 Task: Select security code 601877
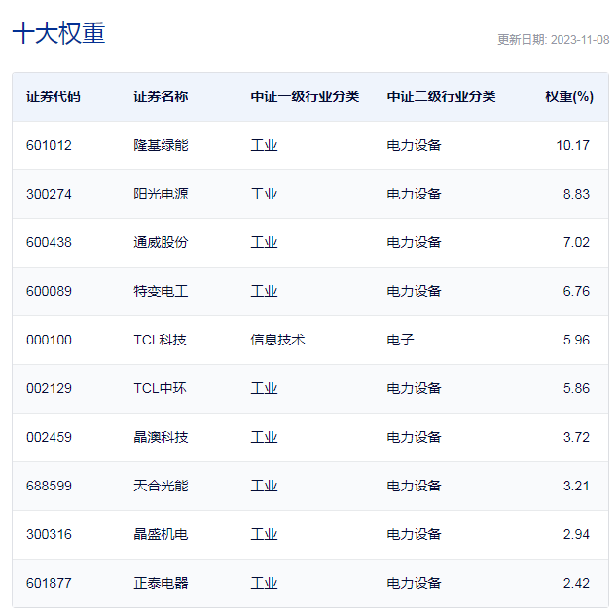point(49,584)
